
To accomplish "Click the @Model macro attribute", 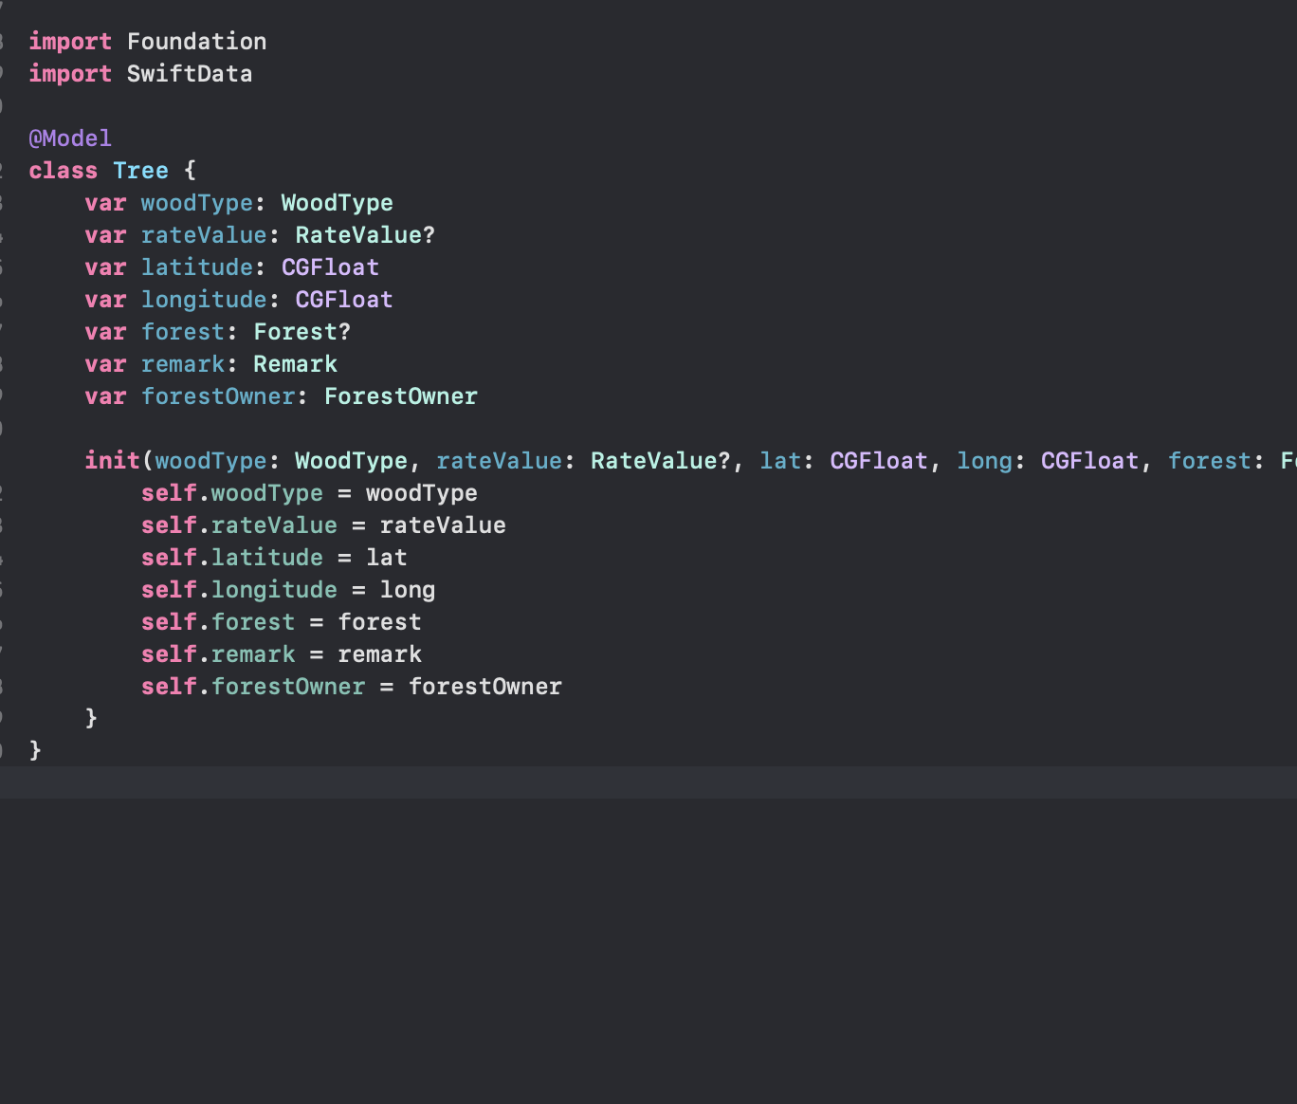I will click(x=70, y=138).
